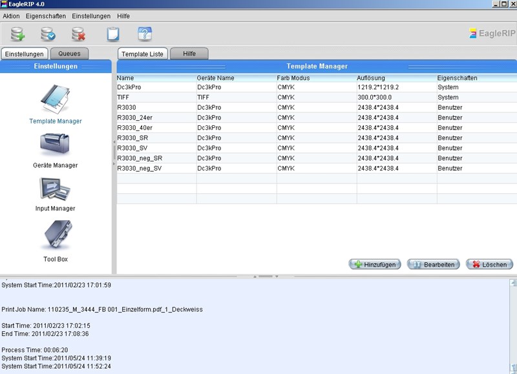This screenshot has width=517, height=374.
Task: Collapse the left panel with the divider arrow
Action: pyautogui.click(x=114, y=142)
